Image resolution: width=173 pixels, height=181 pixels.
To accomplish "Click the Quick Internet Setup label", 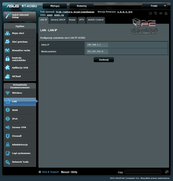I will click(20, 16).
